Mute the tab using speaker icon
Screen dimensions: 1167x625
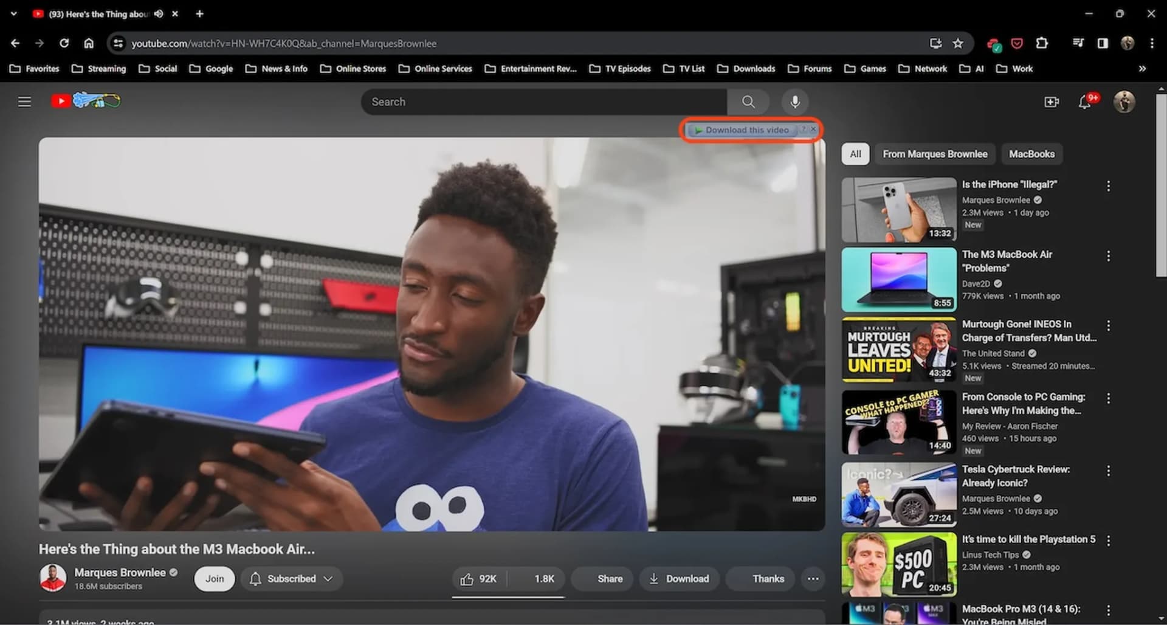pyautogui.click(x=159, y=13)
